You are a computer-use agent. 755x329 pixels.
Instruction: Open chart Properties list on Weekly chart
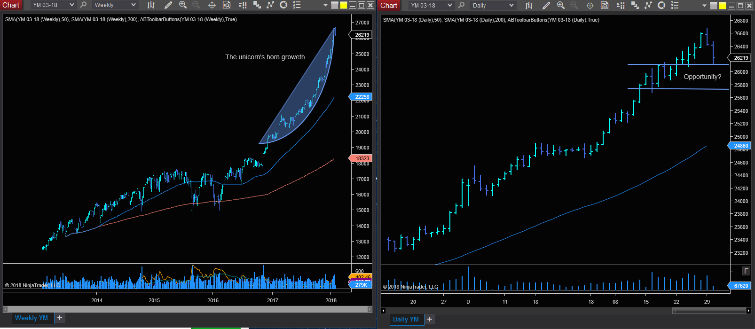pos(297,5)
